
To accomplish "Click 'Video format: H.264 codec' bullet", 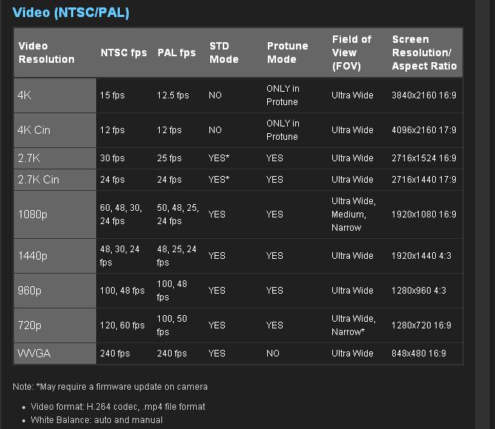I will pos(118,407).
